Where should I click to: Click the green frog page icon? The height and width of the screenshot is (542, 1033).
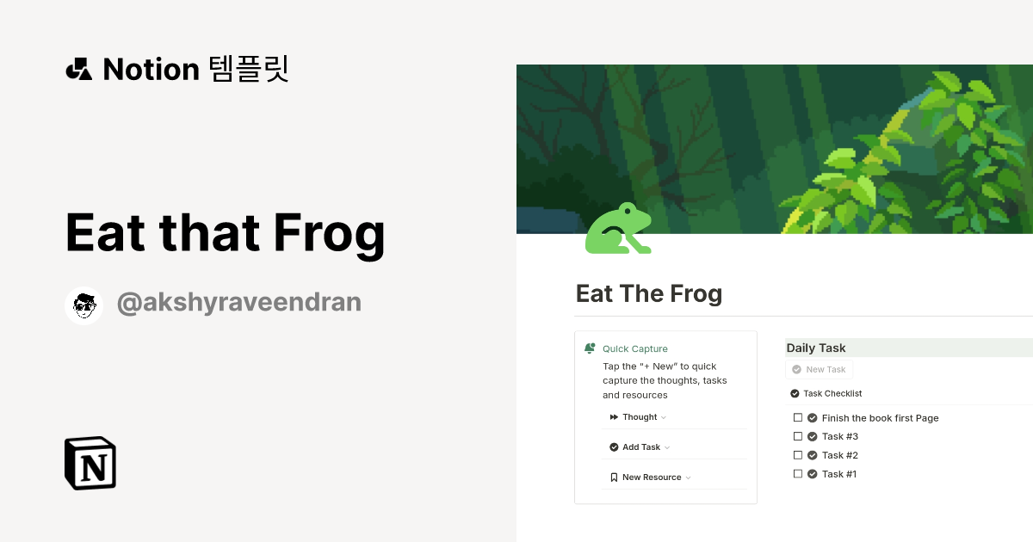618,229
